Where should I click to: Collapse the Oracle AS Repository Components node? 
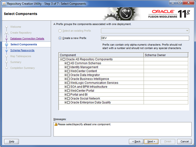coord(61,59)
